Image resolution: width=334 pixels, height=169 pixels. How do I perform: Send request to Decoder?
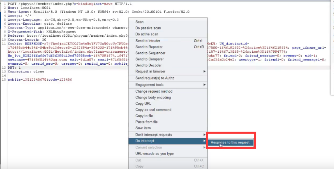point(168,65)
